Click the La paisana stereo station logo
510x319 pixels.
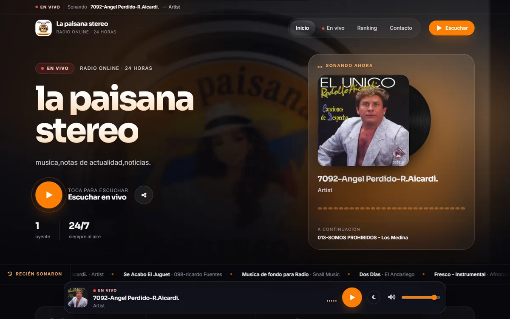click(43, 28)
